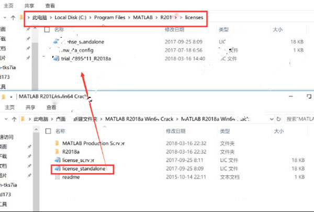Open 共享 tab in upper Explorer window
This screenshot has width=314, height=212.
pos(29,6)
